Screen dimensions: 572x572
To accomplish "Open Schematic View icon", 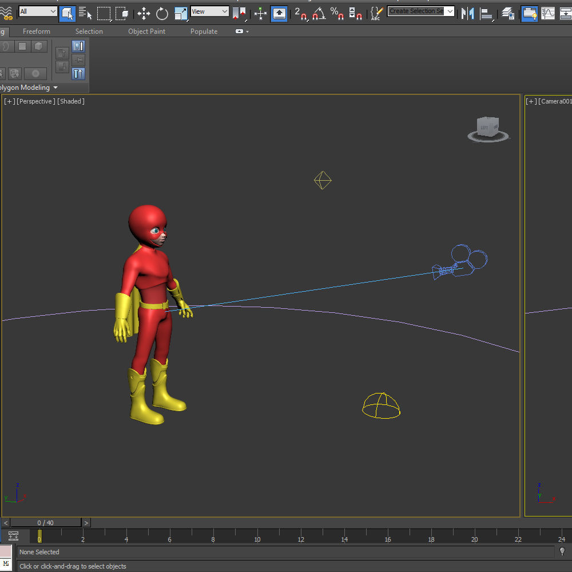I will 566,14.
